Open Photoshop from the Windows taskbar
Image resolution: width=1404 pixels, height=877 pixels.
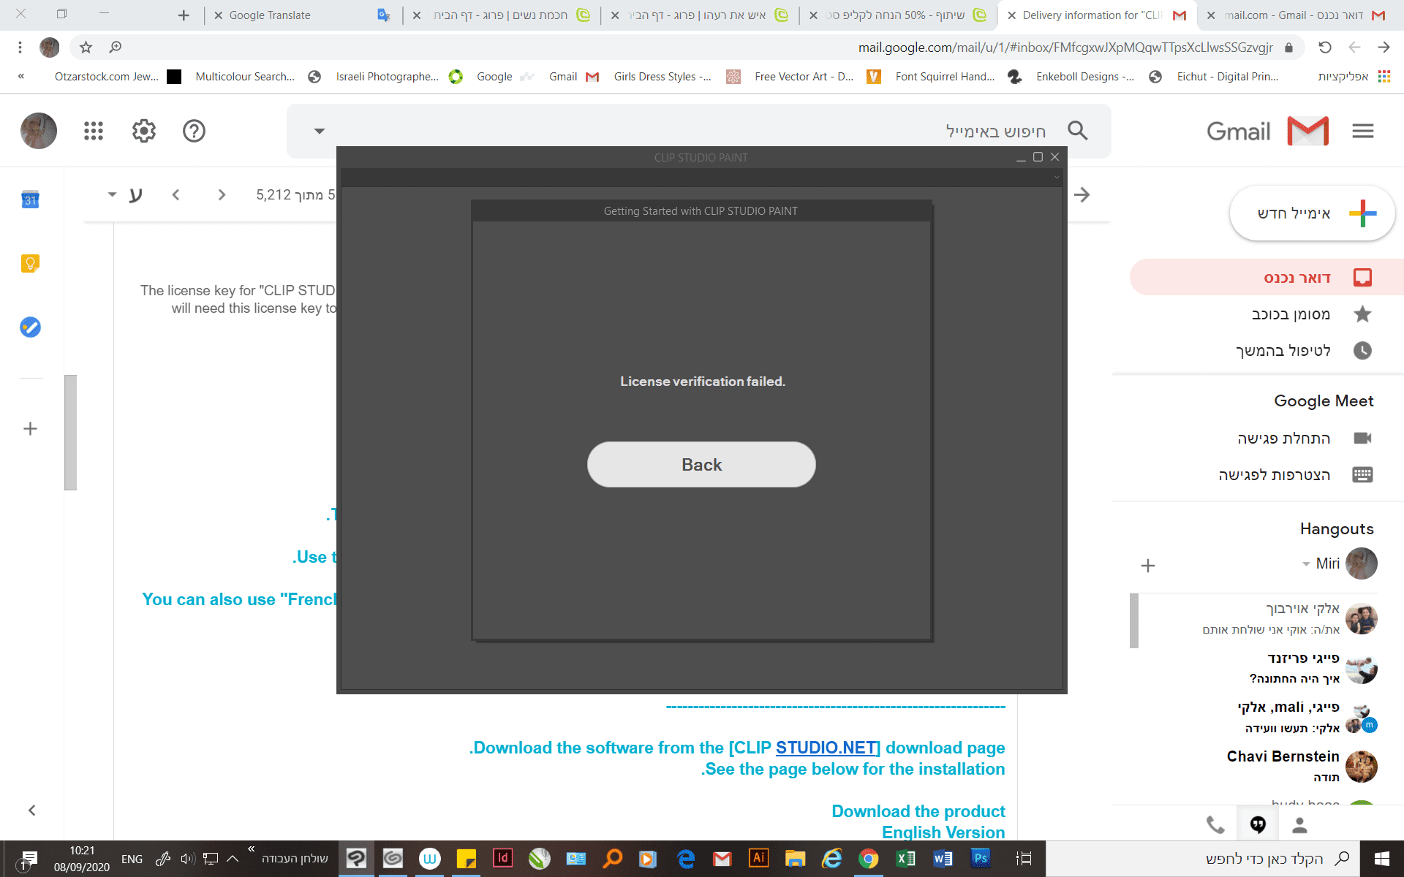[x=980, y=858]
